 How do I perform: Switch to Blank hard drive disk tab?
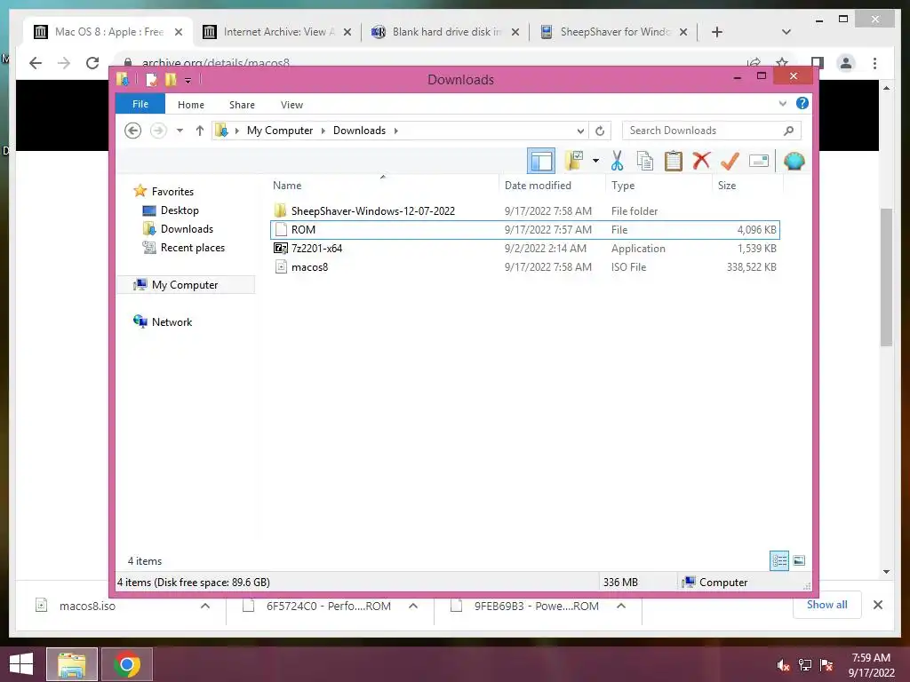click(447, 32)
